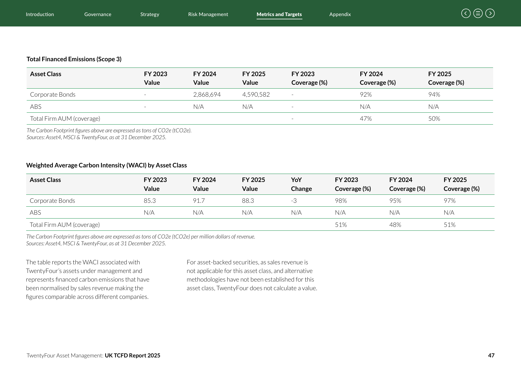Click the value 2,868,694

(207, 95)
